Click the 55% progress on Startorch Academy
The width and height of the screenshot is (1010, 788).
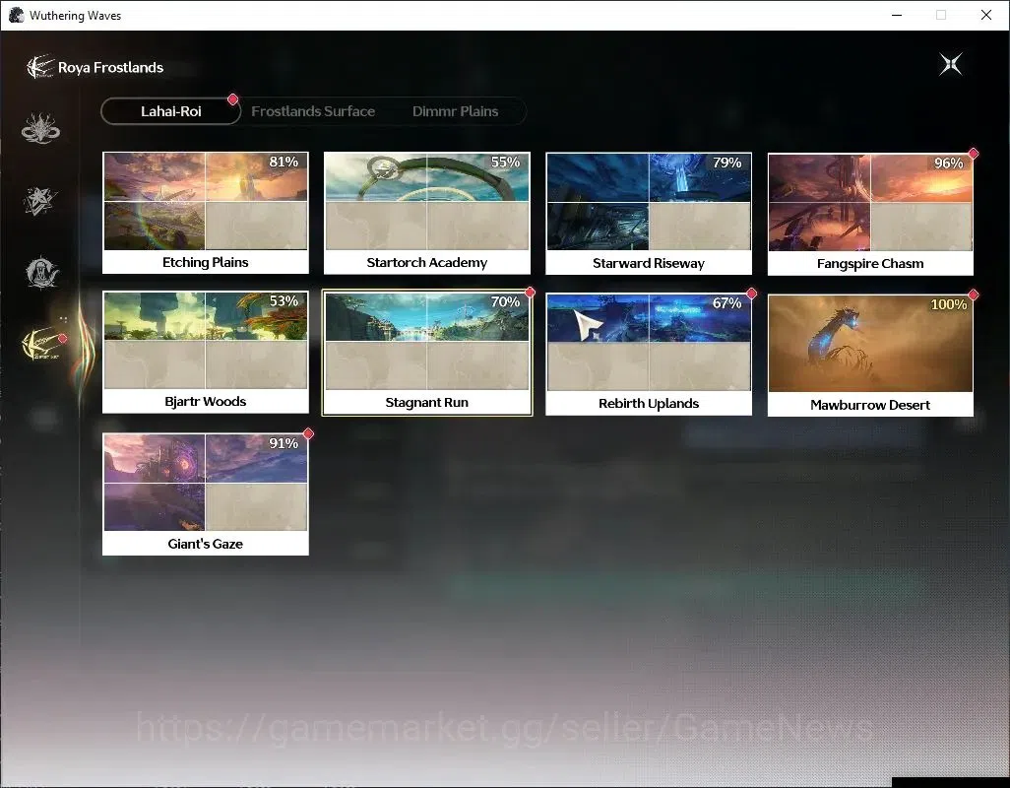(505, 162)
